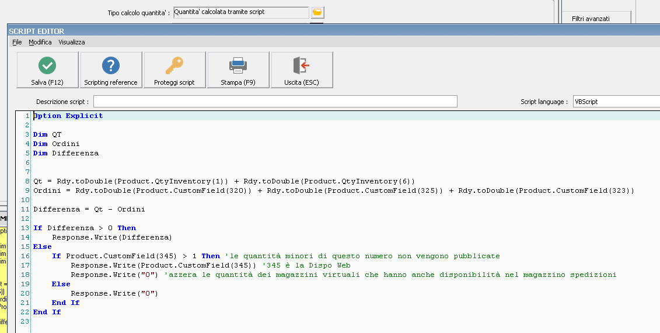Open Scripting reference help
660x333 pixels.
point(111,70)
